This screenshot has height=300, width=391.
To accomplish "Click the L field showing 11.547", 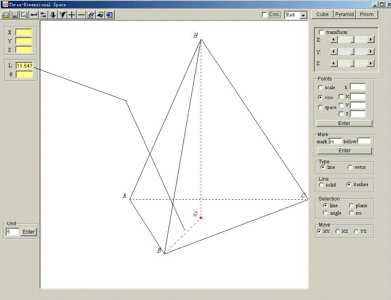I will pos(24,66).
